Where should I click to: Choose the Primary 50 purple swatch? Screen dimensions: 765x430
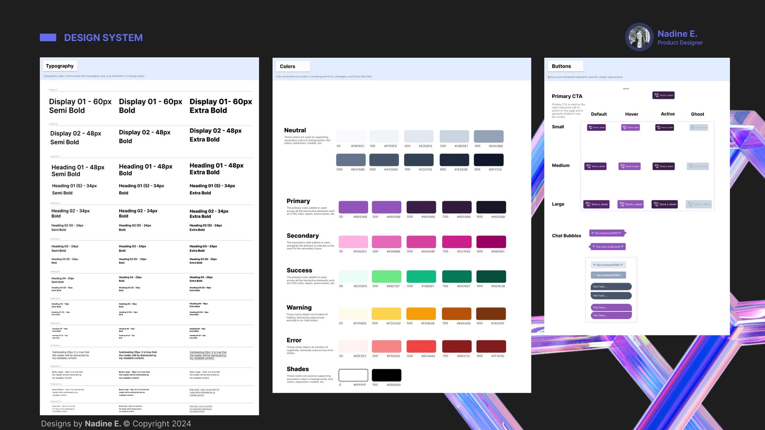tap(353, 207)
